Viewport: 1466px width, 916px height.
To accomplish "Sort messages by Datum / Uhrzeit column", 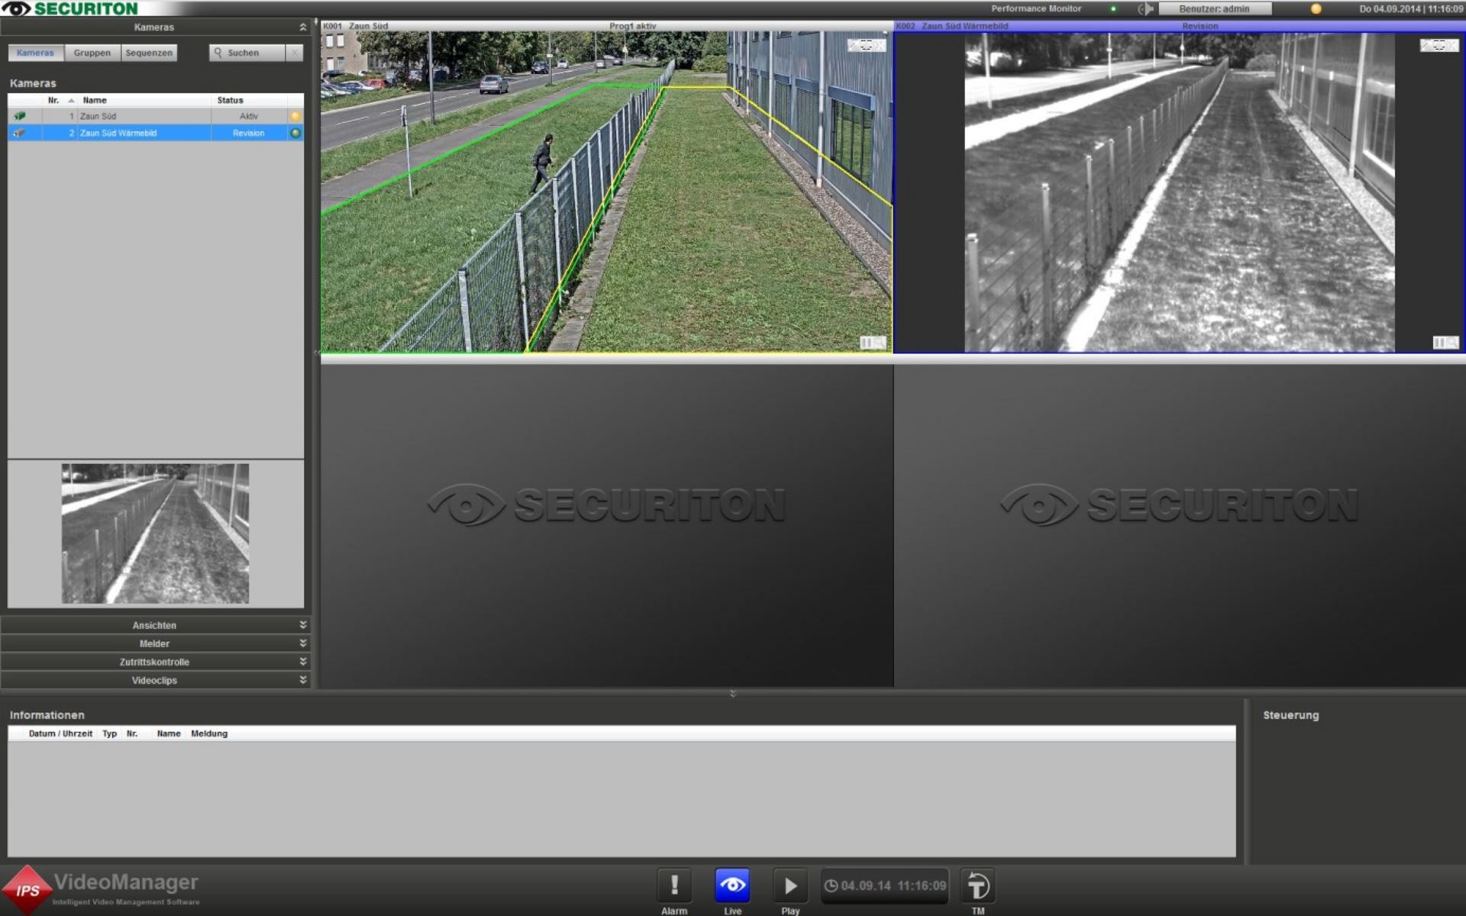I will [x=60, y=734].
